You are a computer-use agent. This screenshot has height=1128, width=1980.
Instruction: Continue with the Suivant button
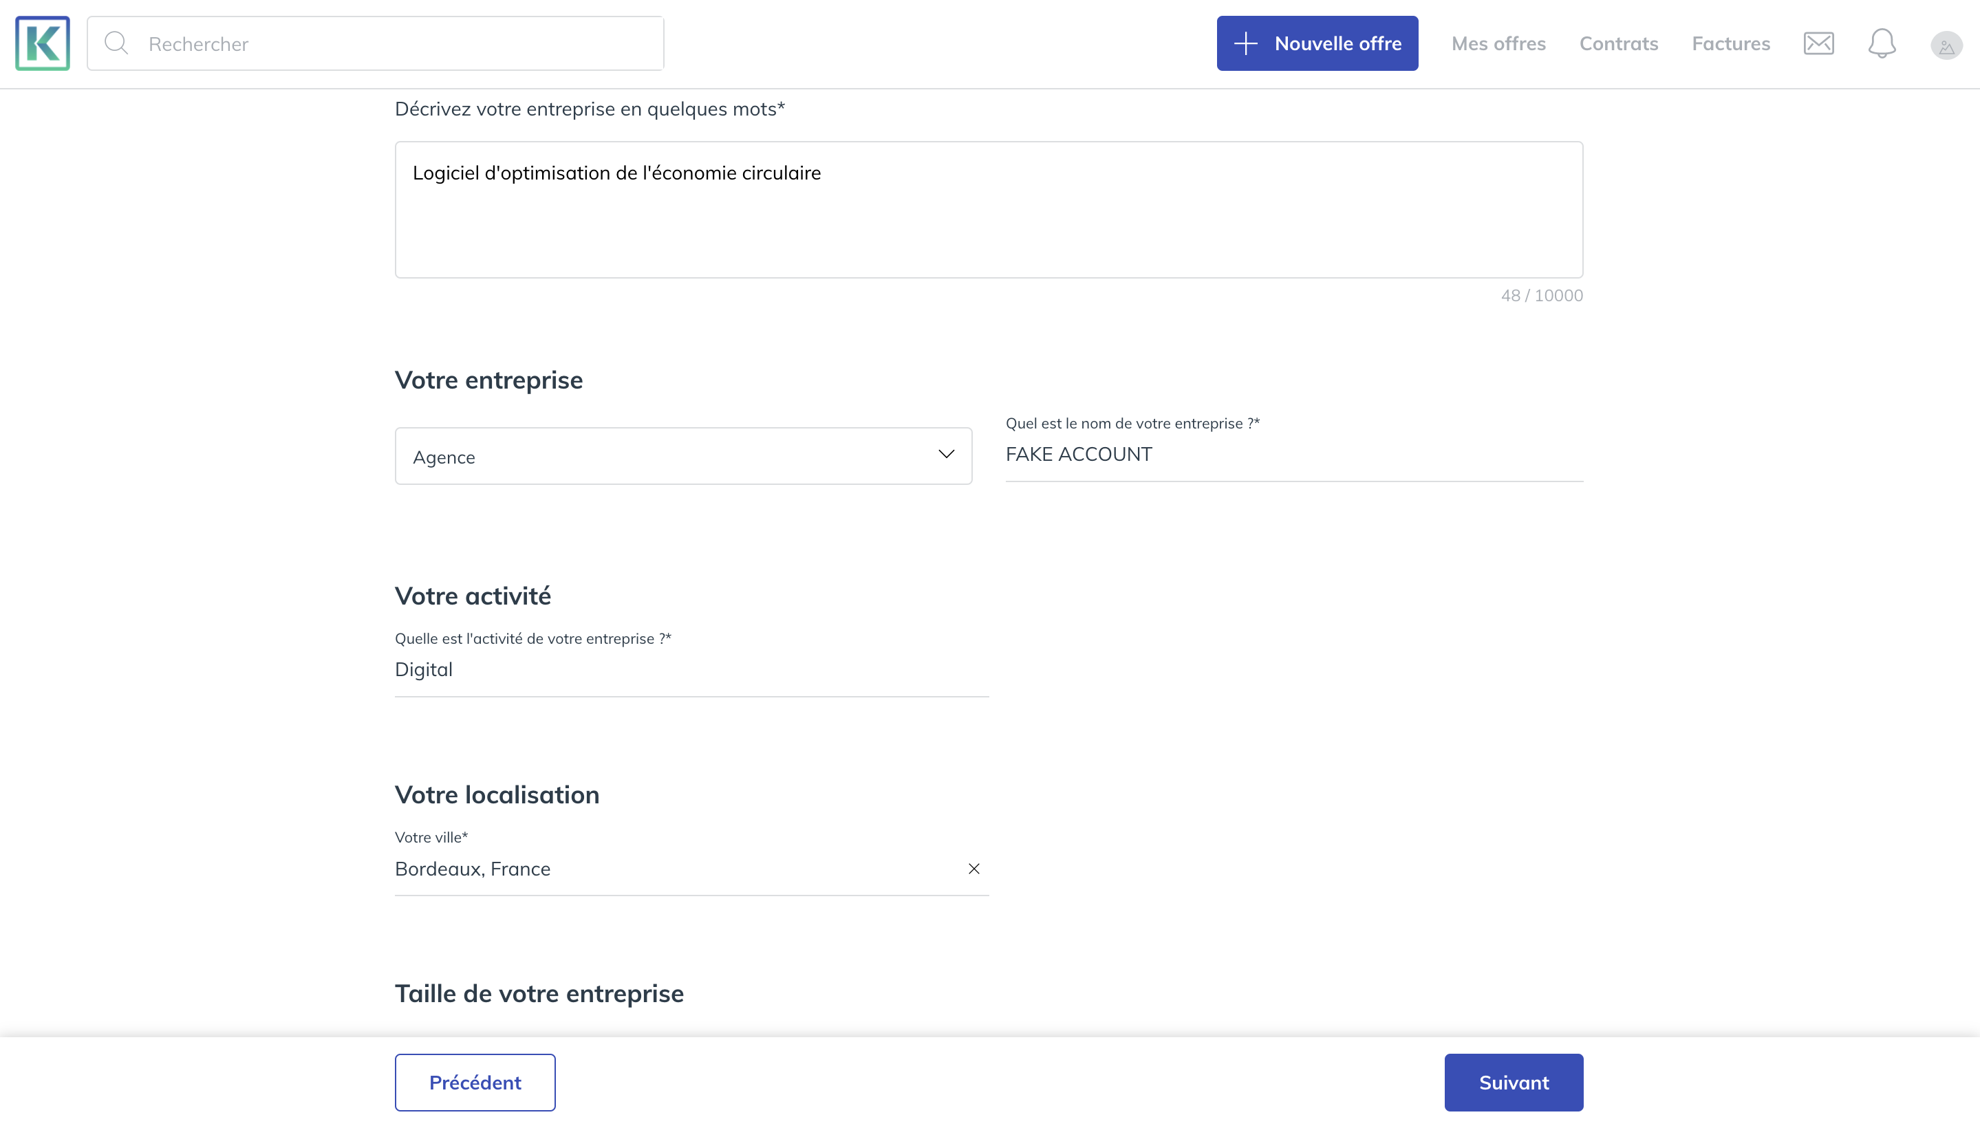1514,1083
